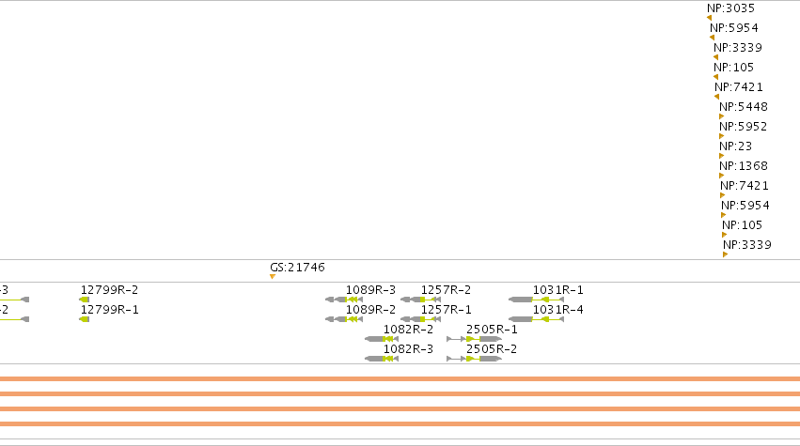Click the 1082R-2 gene model glyph
This screenshot has width=800, height=446.
pos(382,339)
